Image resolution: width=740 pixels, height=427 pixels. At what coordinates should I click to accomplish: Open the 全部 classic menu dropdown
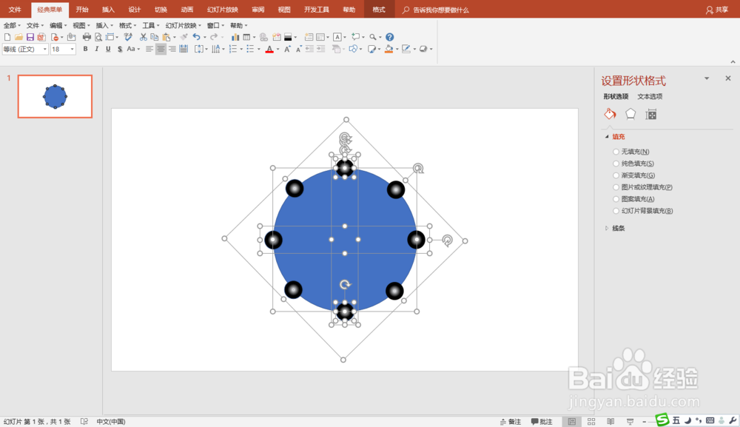pos(12,25)
